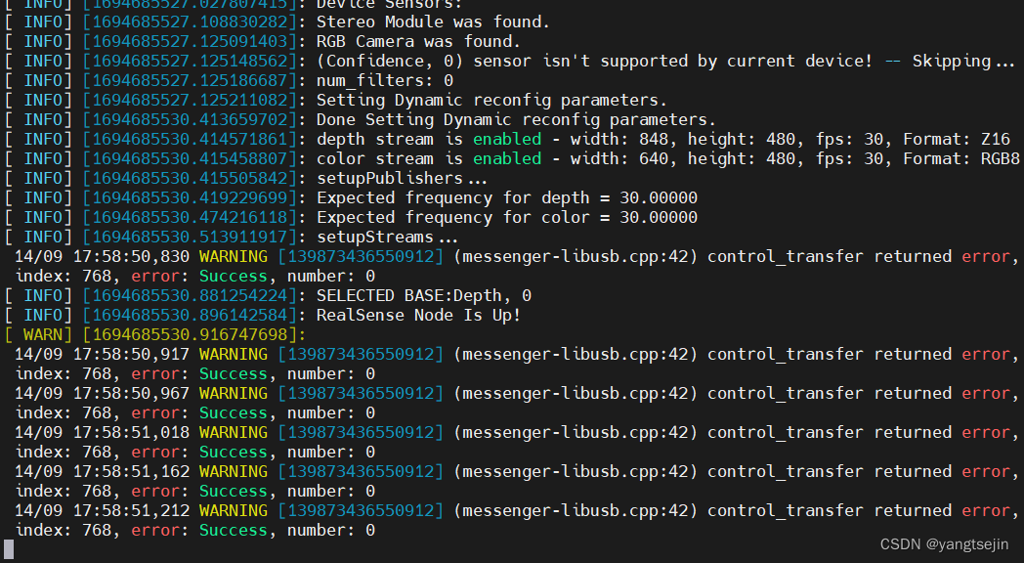Click 'Expected frequency for depth = 30.00000'
This screenshot has width=1024, height=563.
click(507, 198)
